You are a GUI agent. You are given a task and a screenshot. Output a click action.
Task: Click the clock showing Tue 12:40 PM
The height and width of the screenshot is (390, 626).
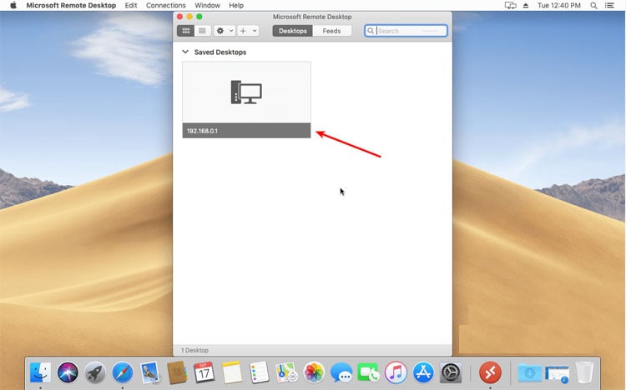pos(559,5)
